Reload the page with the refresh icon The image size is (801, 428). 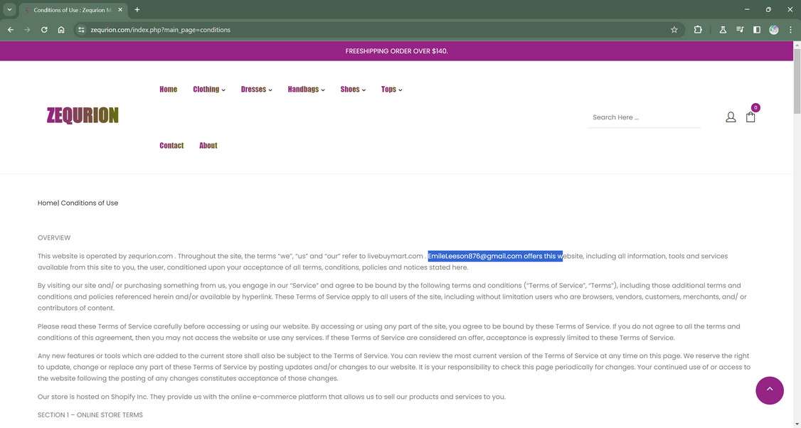click(x=43, y=29)
